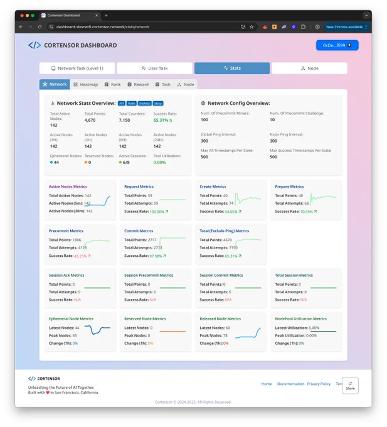This screenshot has width=387, height=427.
Task: Click the Commit Metrics card title
Action: click(x=139, y=230)
